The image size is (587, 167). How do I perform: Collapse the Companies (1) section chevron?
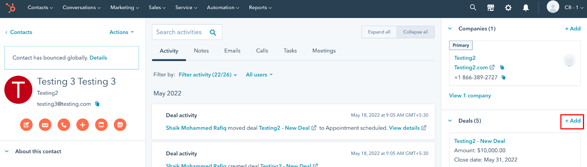click(450, 29)
